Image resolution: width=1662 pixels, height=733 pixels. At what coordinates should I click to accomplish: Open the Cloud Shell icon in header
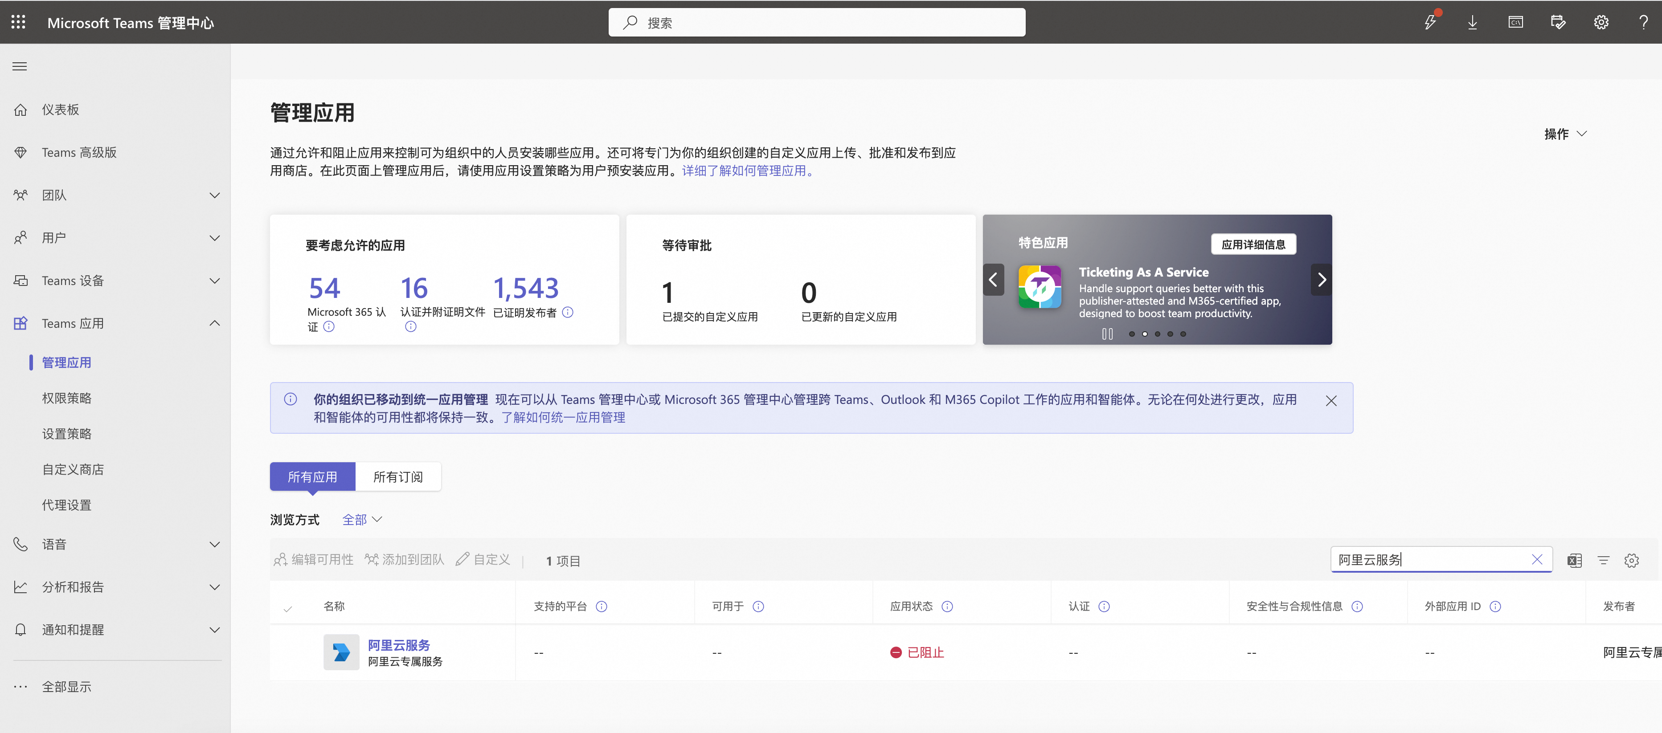click(x=1515, y=23)
